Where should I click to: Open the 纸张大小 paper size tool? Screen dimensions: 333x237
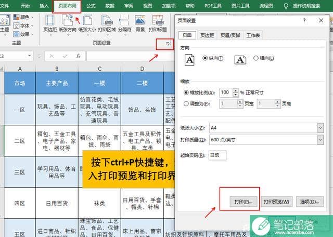[87, 24]
